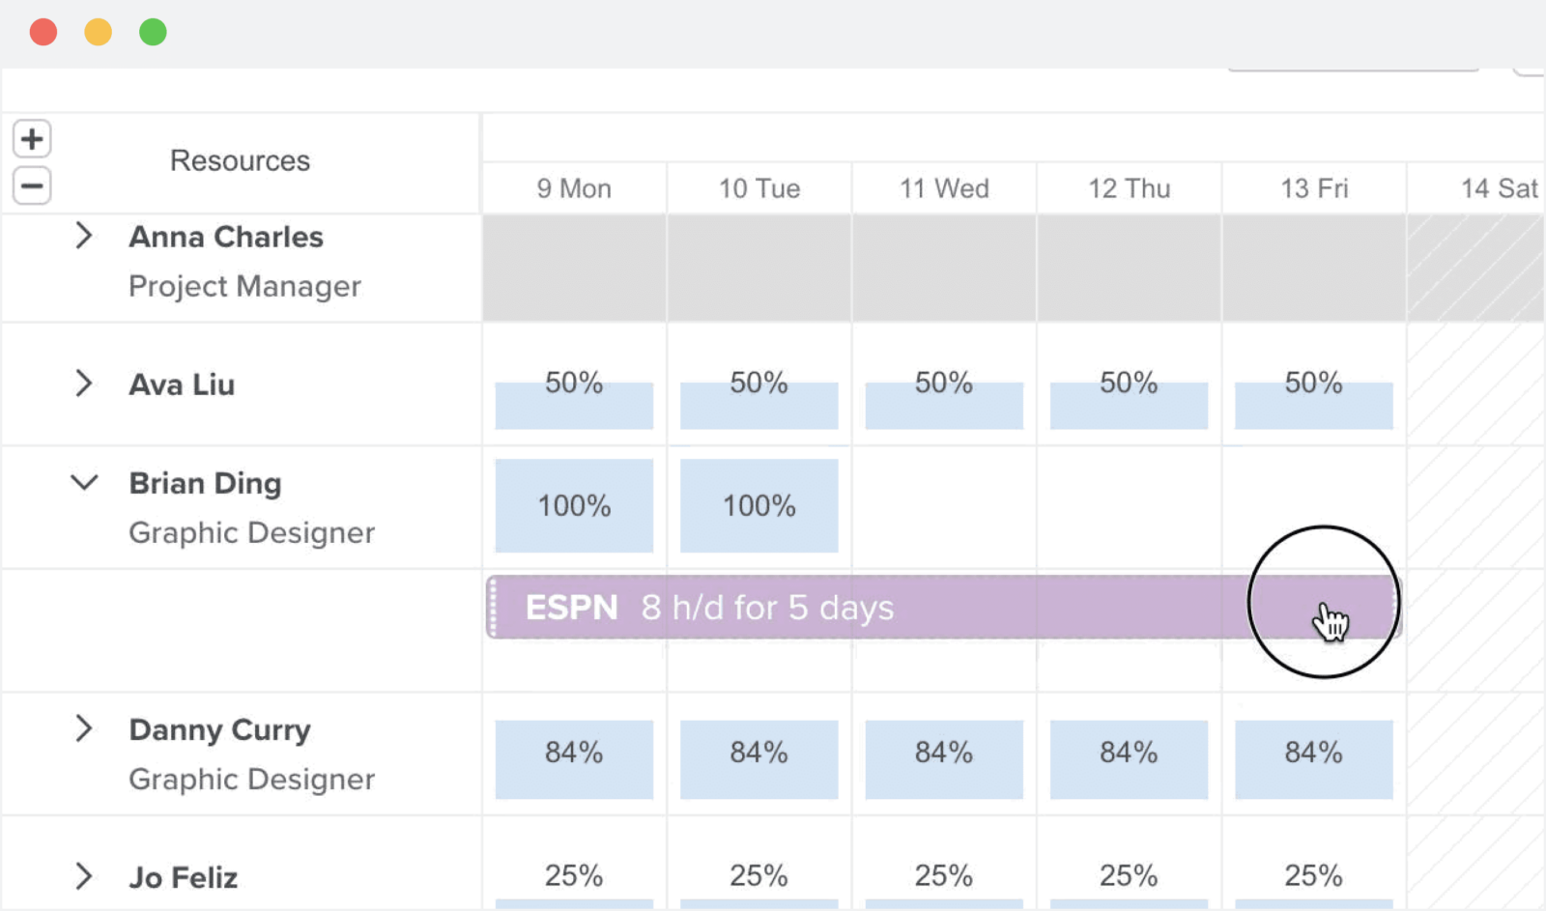Expand Ava Liu resource row
The height and width of the screenshot is (911, 1546).
point(85,384)
